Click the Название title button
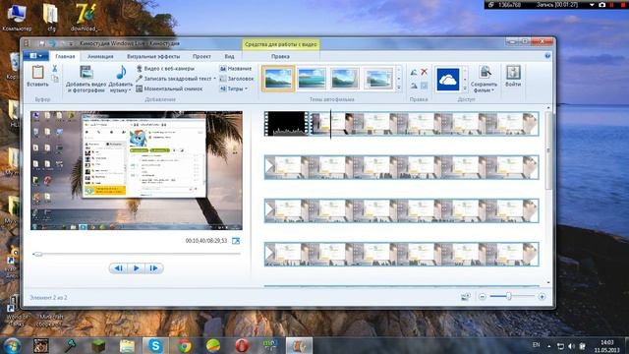The height and width of the screenshot is (354, 629). click(236, 69)
